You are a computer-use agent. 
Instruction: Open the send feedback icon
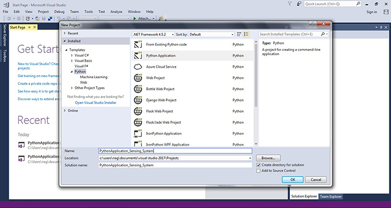298,4
